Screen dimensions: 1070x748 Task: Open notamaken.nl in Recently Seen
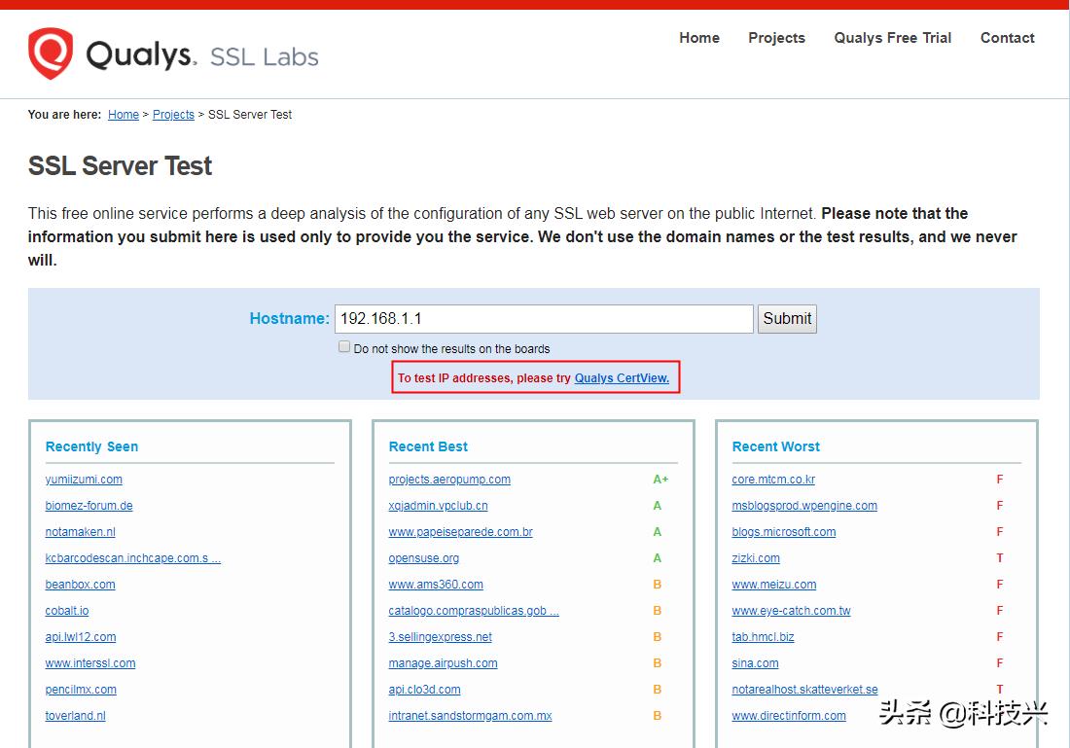(x=81, y=532)
